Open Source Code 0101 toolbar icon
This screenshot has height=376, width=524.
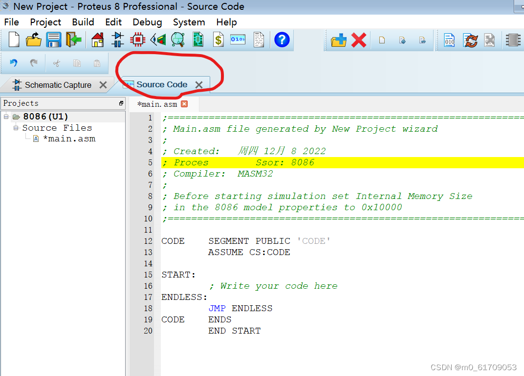point(238,40)
